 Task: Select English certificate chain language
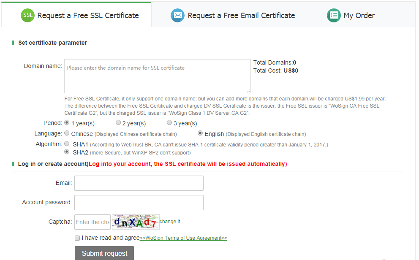(200, 133)
